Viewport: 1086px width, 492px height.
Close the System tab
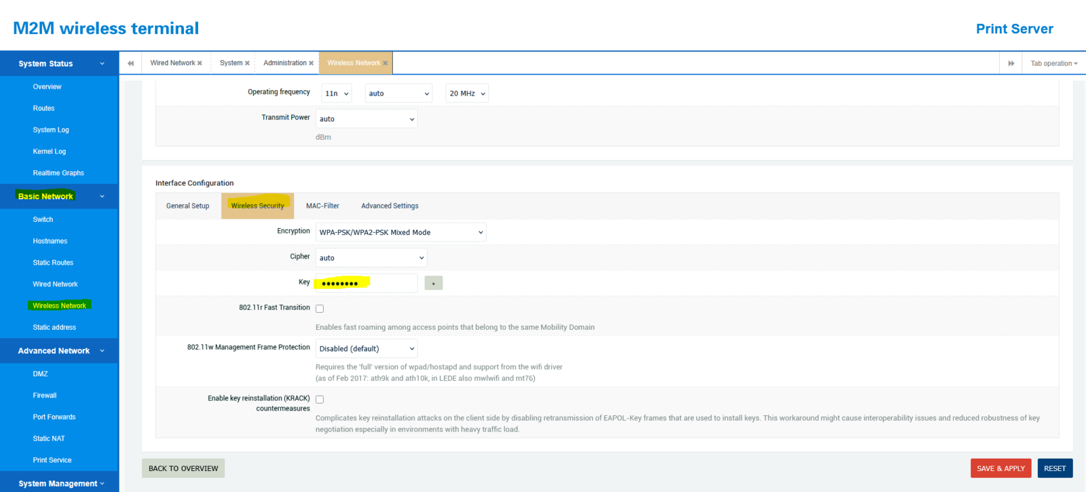click(x=247, y=63)
